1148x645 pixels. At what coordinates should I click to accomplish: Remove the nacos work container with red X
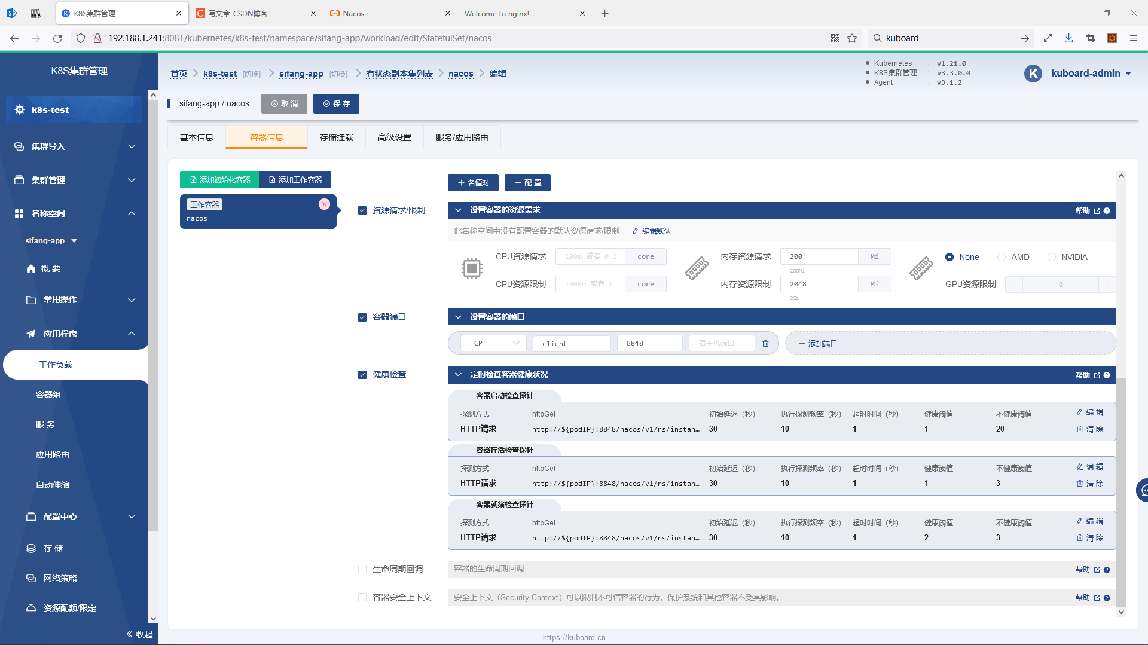pyautogui.click(x=324, y=204)
